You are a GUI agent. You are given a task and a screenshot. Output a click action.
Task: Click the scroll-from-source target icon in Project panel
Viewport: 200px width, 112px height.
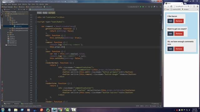[19, 10]
